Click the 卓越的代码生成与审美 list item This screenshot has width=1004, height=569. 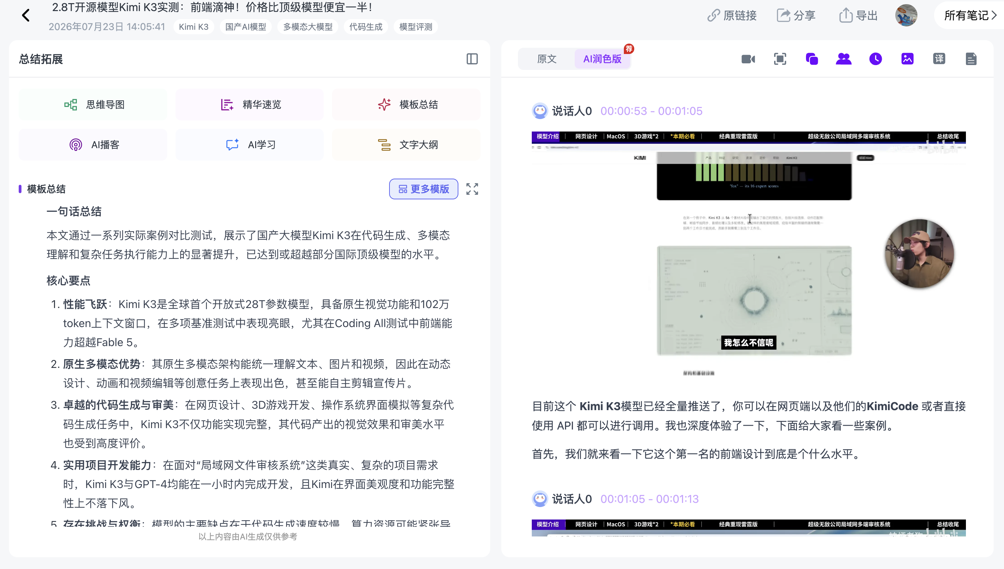click(x=252, y=424)
